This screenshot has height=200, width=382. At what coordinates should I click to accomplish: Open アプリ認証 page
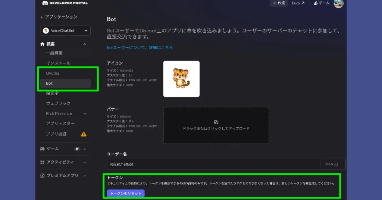point(56,134)
